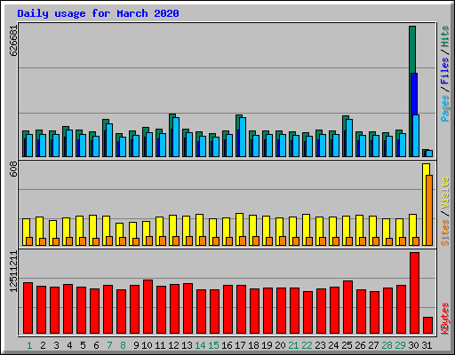Select the orange sites bar for day 31
Image resolution: width=455 pixels, height=355 pixels.
[x=429, y=210]
